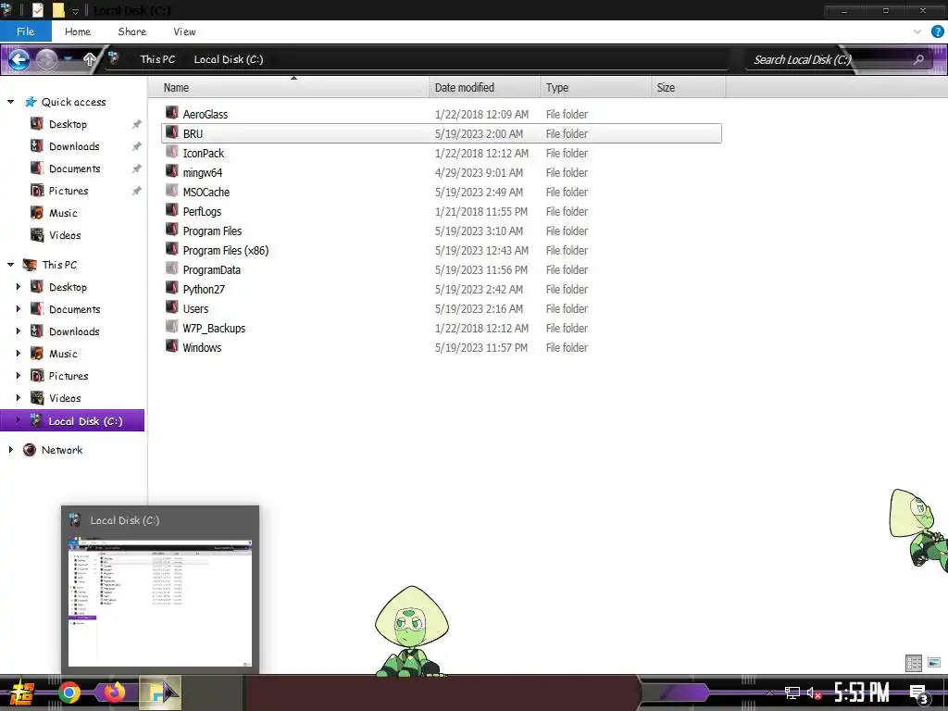Expand the Network tree node

click(10, 450)
